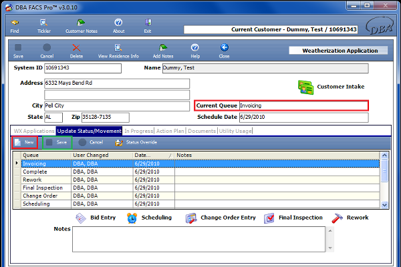Select the Complete queue row
This screenshot has width=401, height=267.
200,172
